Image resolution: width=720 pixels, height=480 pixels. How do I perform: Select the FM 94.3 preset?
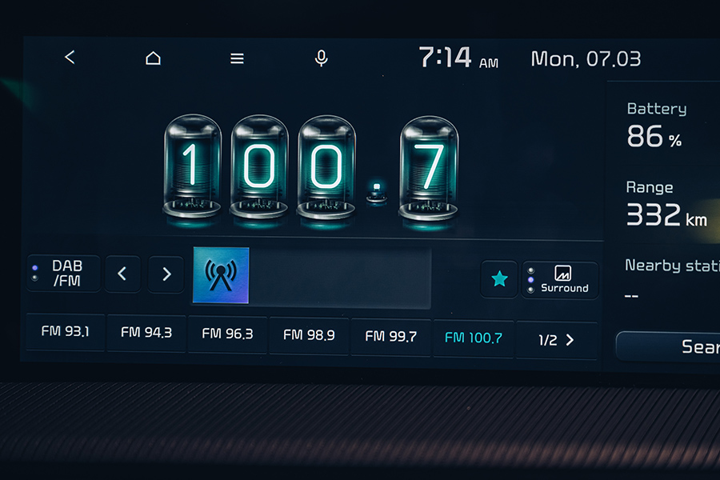pos(146,333)
